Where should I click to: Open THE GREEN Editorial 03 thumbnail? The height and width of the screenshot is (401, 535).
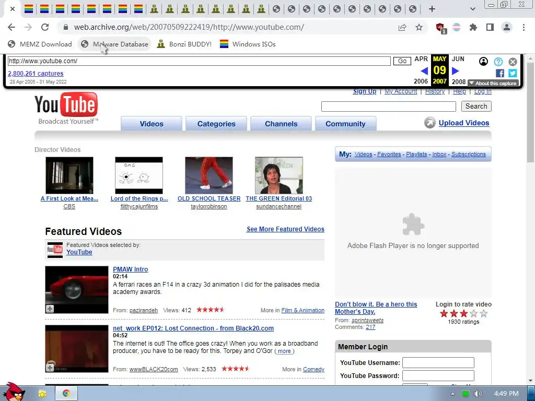279,175
